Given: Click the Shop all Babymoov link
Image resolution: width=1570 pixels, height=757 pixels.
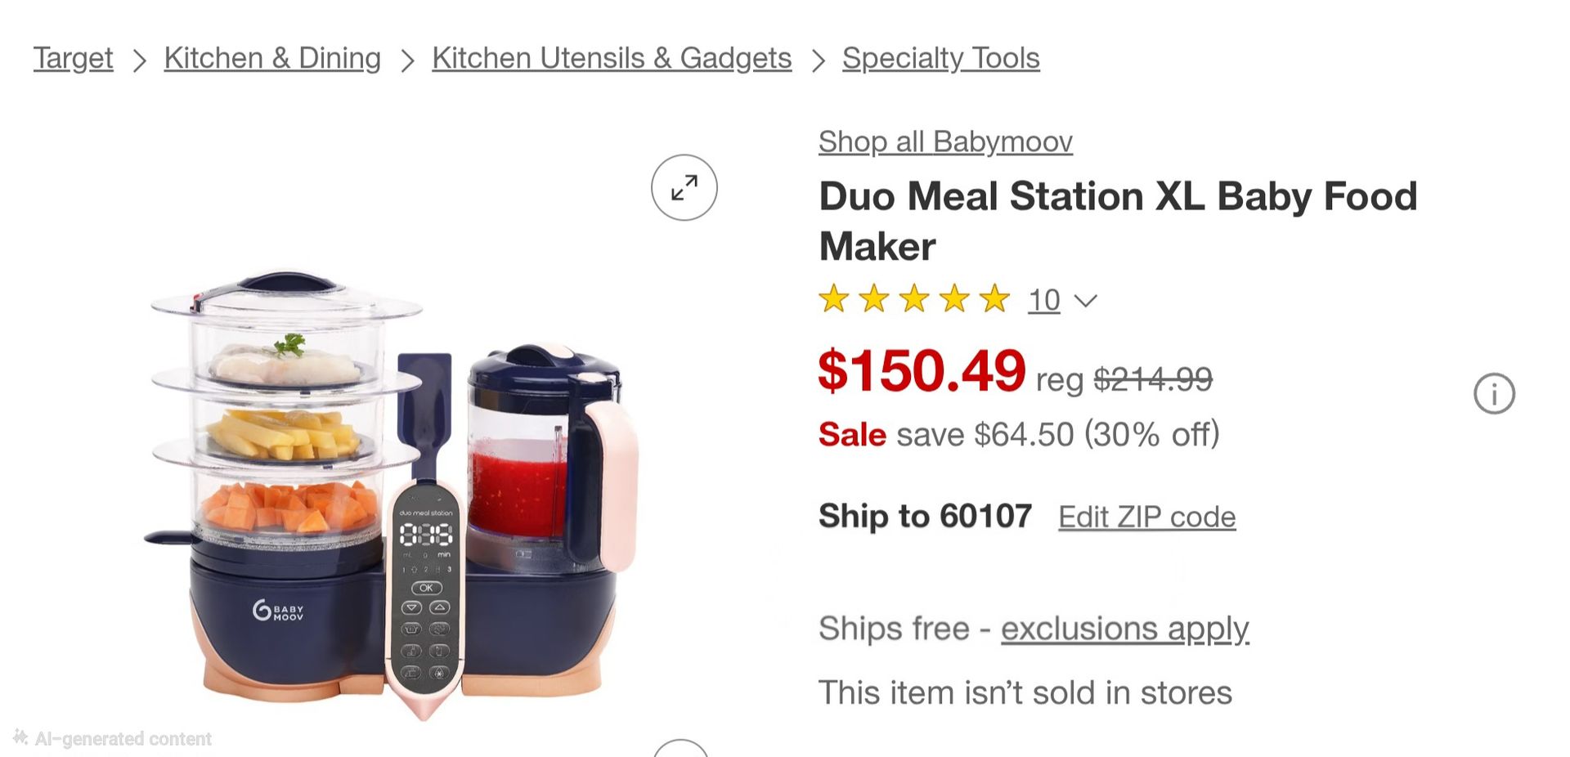Looking at the screenshot, I should 945,141.
